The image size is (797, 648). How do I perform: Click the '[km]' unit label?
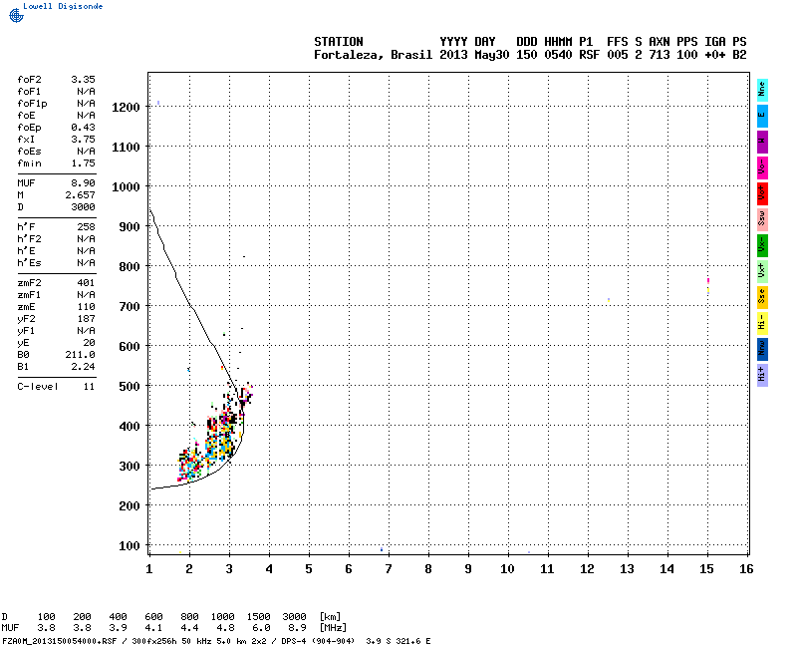point(330,617)
